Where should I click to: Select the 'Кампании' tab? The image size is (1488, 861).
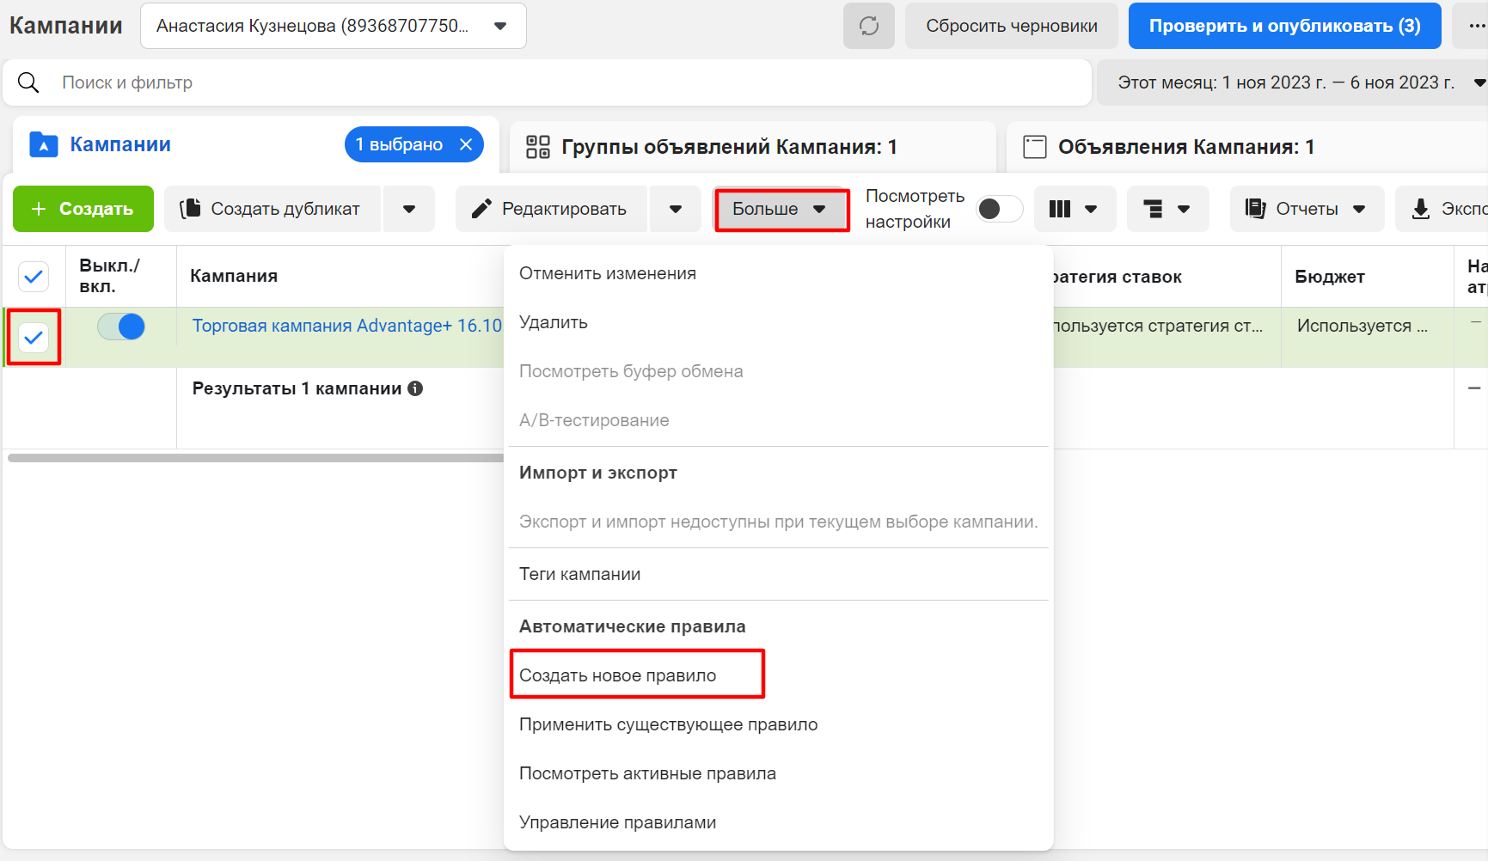pyautogui.click(x=256, y=144)
